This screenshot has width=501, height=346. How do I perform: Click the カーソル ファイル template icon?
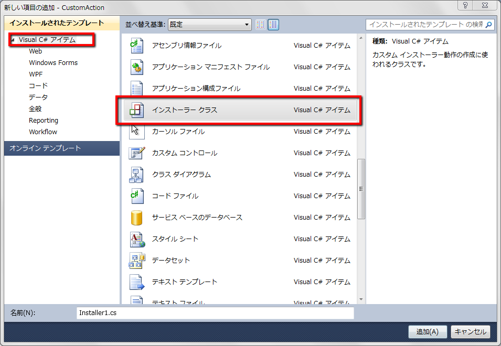137,132
